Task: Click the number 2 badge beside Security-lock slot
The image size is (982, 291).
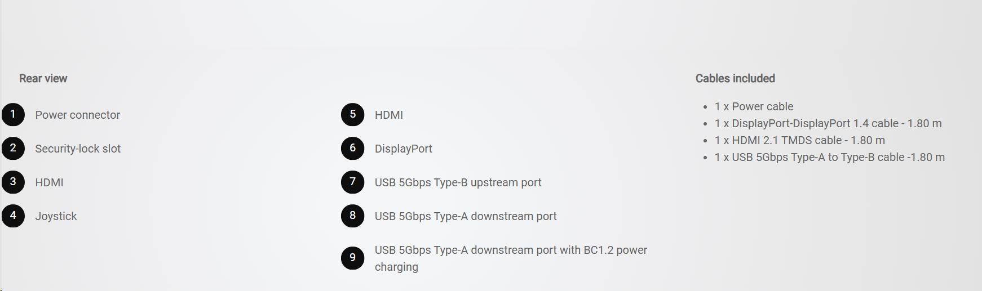Action: 13,149
